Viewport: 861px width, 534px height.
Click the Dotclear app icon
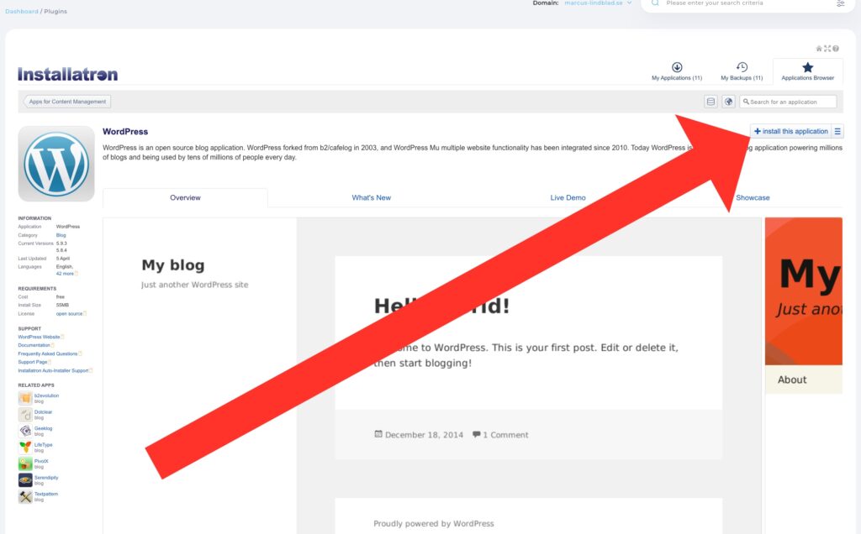click(x=25, y=415)
